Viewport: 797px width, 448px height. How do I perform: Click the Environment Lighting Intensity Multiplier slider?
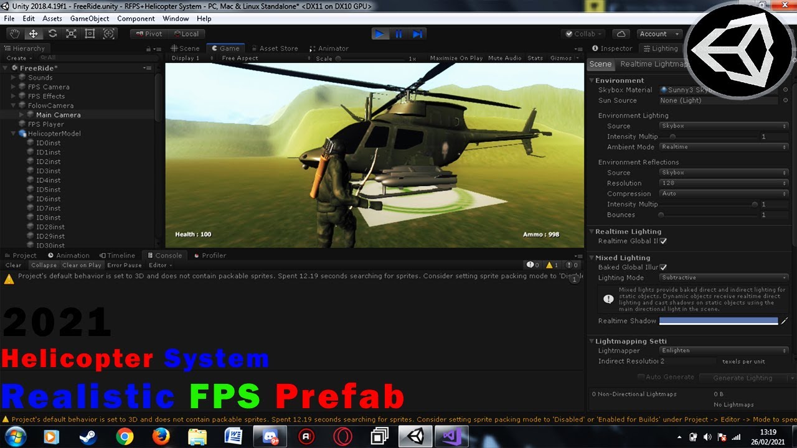coord(710,136)
